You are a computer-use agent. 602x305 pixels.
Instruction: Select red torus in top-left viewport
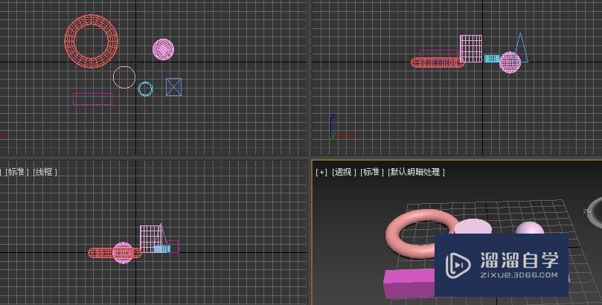pos(92,41)
